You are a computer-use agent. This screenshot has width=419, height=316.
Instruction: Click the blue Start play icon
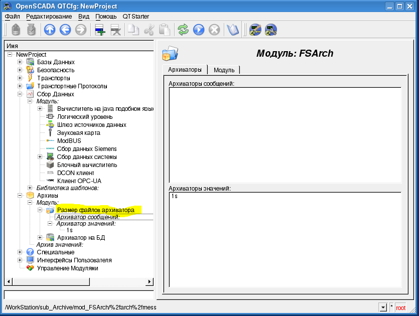point(199,30)
